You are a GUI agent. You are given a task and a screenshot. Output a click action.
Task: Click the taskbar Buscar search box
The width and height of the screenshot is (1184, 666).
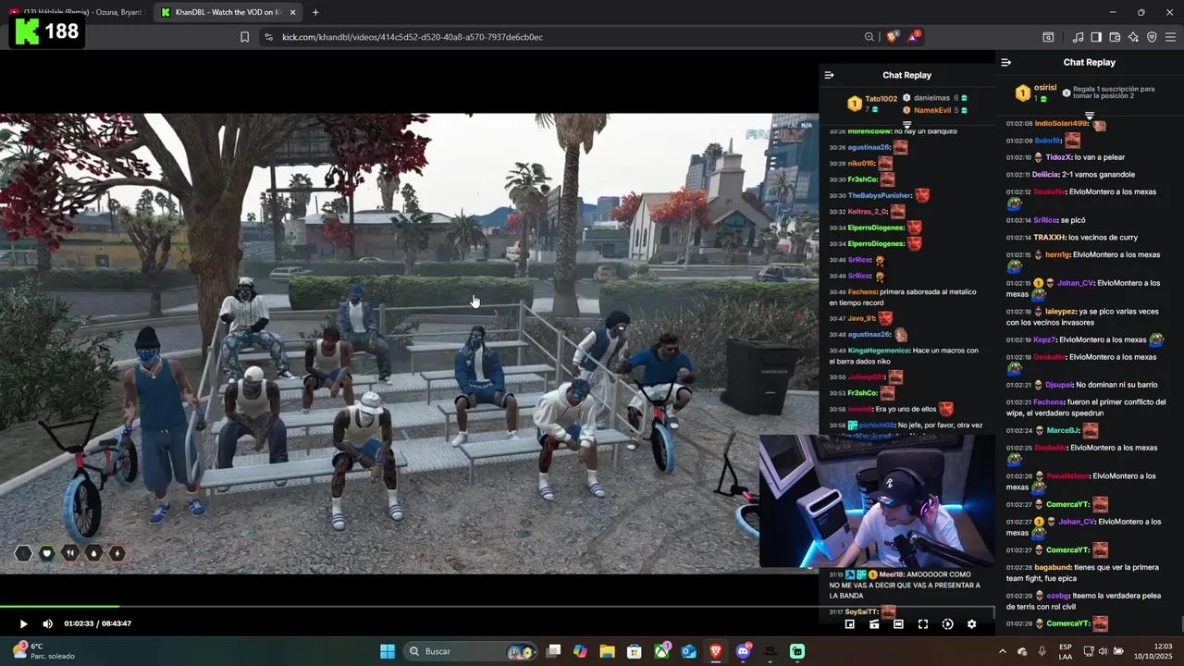point(472,651)
